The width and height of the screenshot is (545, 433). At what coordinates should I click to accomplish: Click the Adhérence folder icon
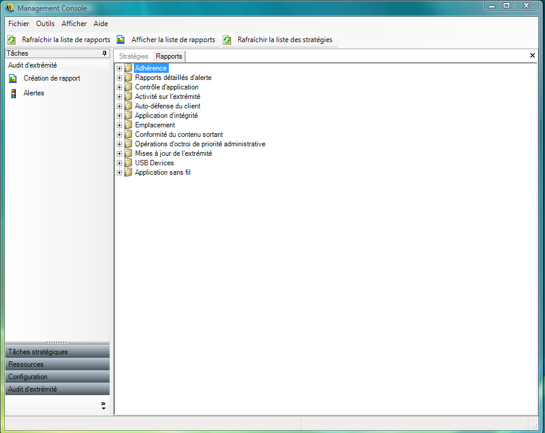tap(129, 68)
